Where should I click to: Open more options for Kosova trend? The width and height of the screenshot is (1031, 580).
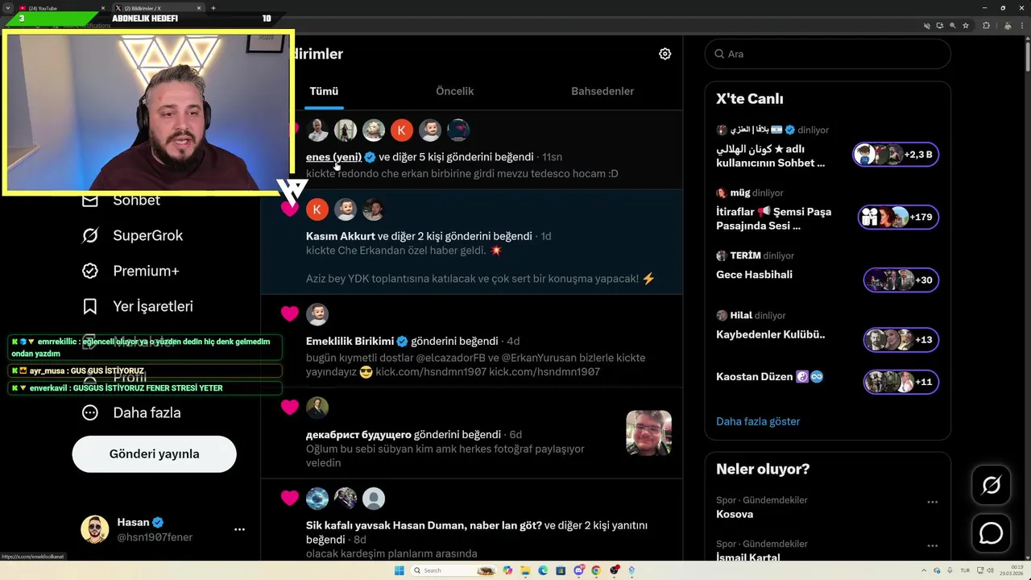(932, 502)
